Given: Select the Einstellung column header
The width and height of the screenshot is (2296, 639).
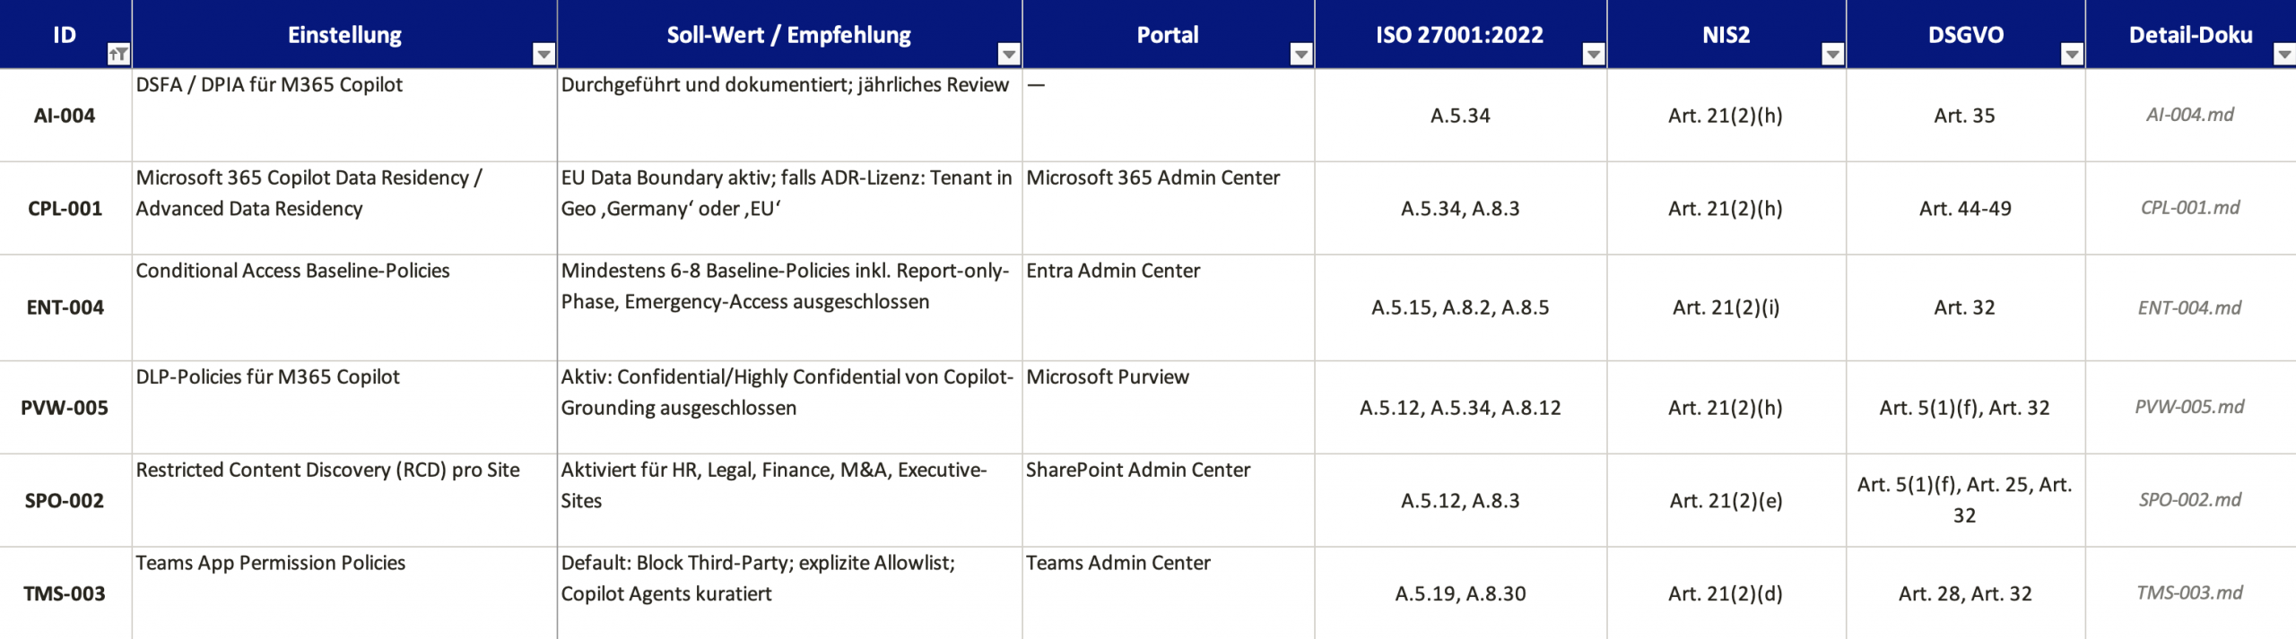Looking at the screenshot, I should click(x=344, y=34).
